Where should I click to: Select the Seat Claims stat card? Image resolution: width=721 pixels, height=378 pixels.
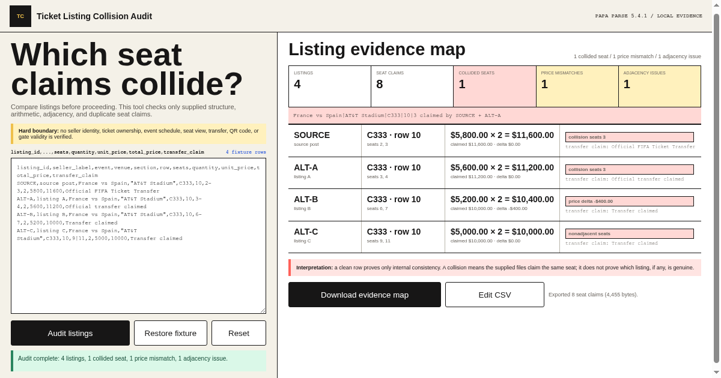coord(412,86)
